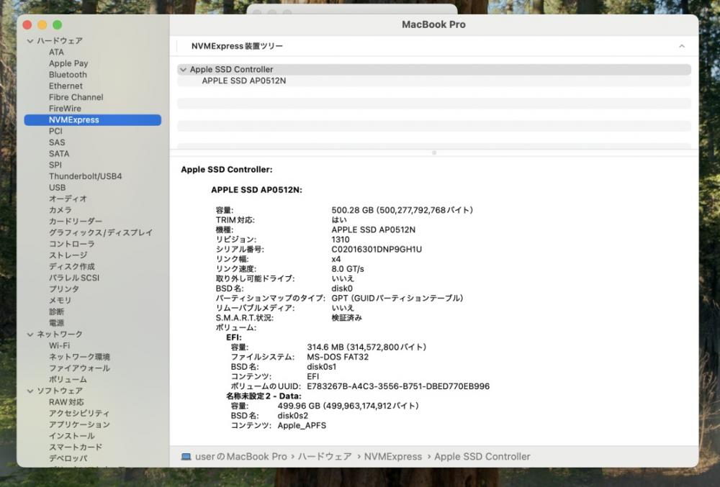Click the S.M.A.R.T. status value 検証済み

click(x=347, y=318)
